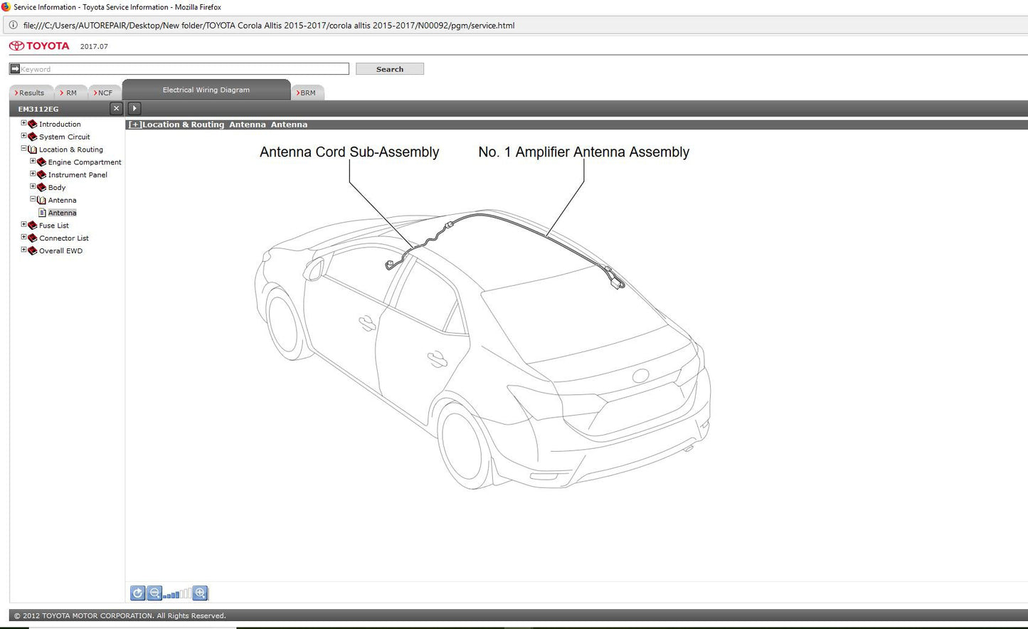Select the Results tab label
Viewport: 1028px width, 629px height.
(30, 92)
